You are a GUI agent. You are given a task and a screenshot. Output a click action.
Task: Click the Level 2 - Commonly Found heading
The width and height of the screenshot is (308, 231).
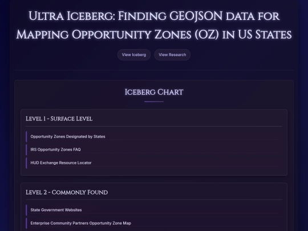[x=67, y=192]
